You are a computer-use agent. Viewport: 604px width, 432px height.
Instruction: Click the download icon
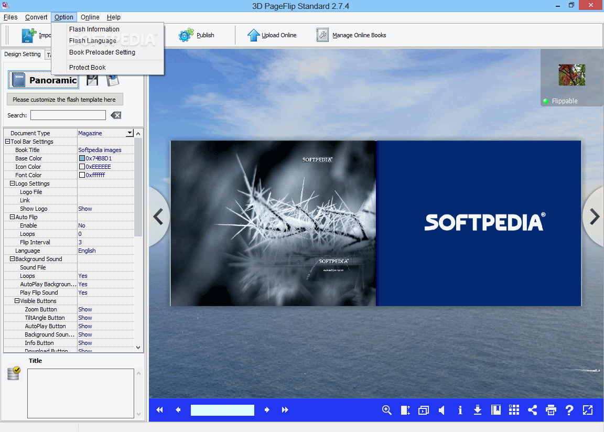point(478,410)
